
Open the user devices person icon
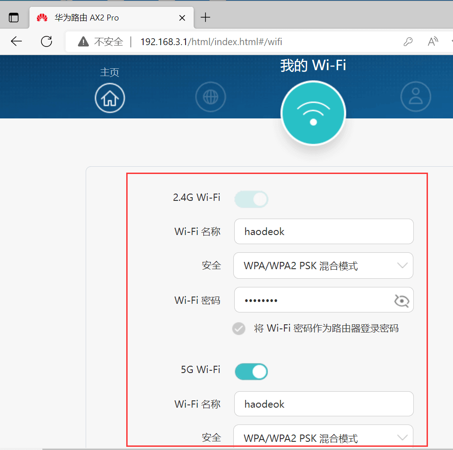[416, 97]
